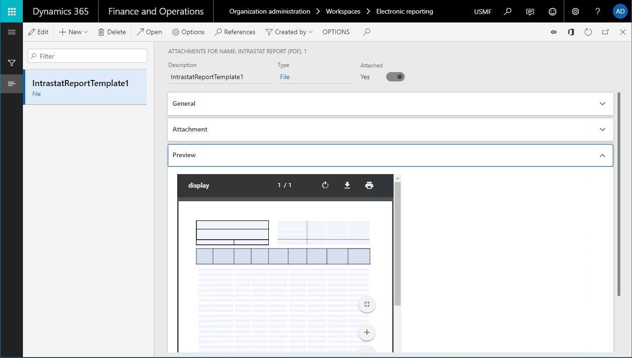Toggle the Attached switch
This screenshot has height=358, width=632.
(x=395, y=77)
